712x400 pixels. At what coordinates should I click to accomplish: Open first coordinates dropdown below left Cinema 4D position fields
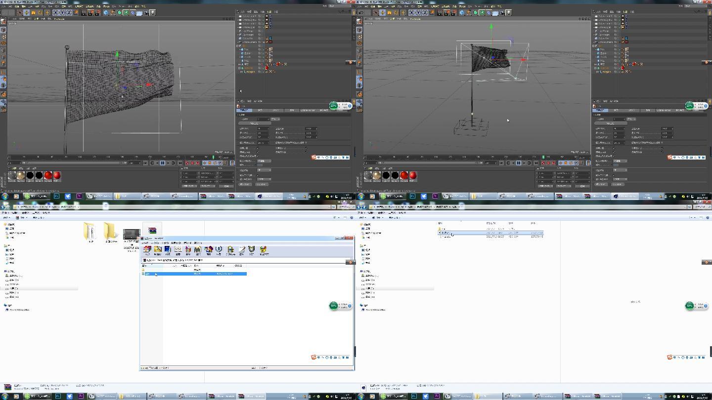[189, 186]
